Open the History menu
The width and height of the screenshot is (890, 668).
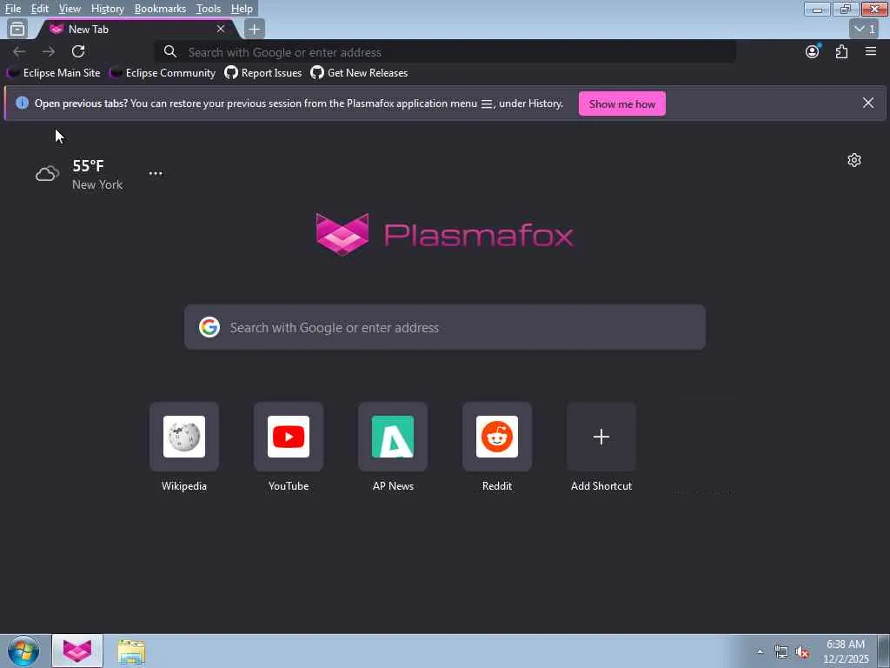coord(107,9)
